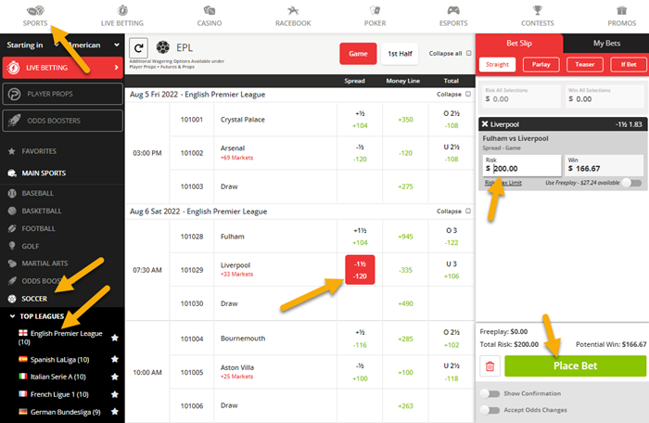Click the EPL soccer ball icon
The width and height of the screenshot is (649, 423).
[162, 47]
